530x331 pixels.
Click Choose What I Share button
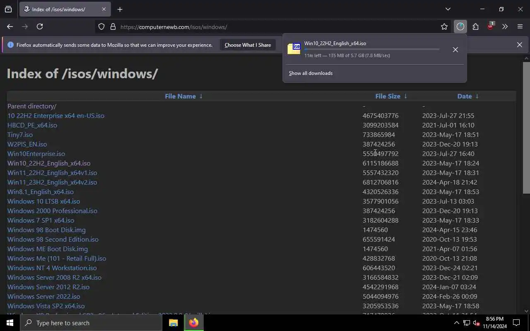click(248, 45)
